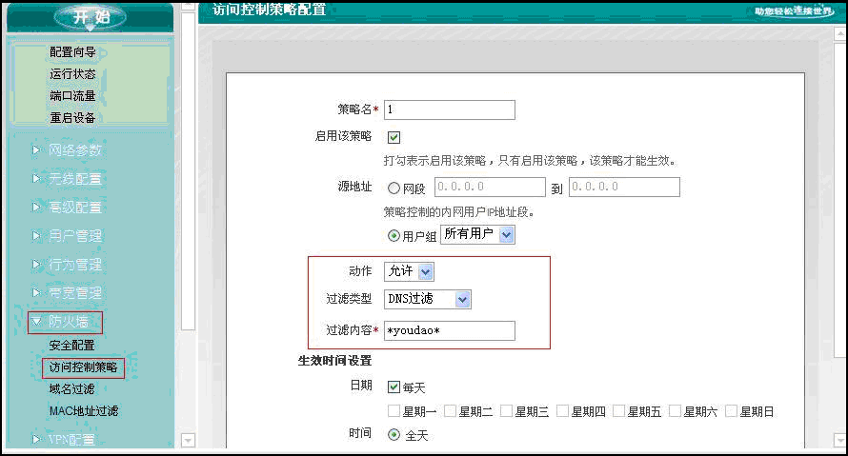Open 配置向导 configuration wizard
The height and width of the screenshot is (456, 848).
(72, 52)
